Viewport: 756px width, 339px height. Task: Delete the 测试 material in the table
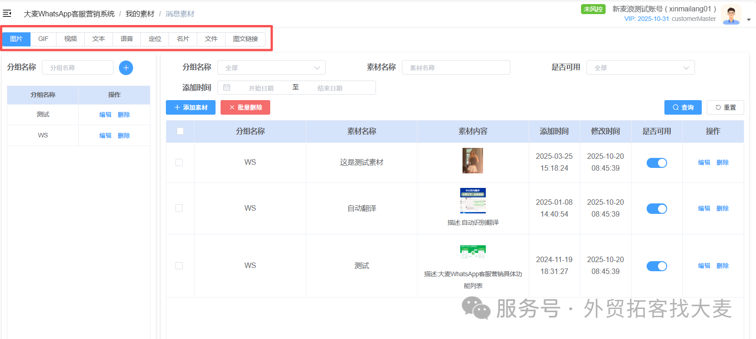tap(722, 266)
